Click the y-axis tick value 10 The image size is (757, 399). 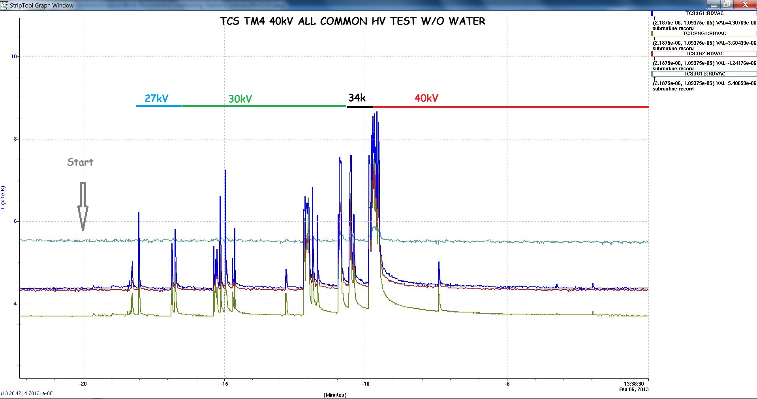14,56
